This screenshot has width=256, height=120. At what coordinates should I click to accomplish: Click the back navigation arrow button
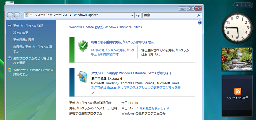pos(10,15)
